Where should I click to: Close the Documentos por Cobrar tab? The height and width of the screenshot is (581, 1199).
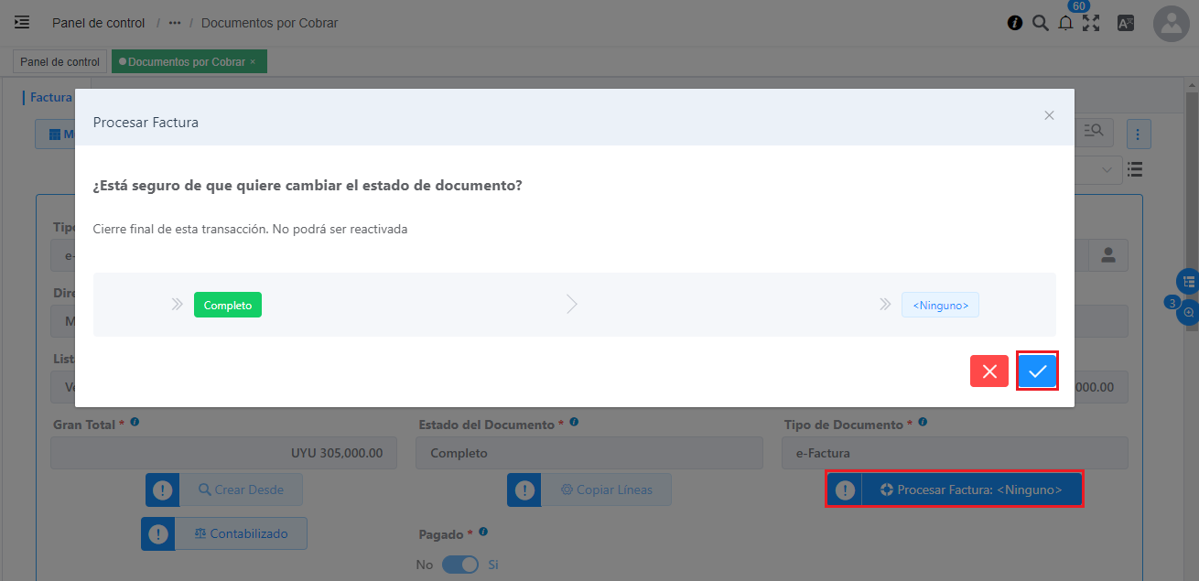coord(253,62)
